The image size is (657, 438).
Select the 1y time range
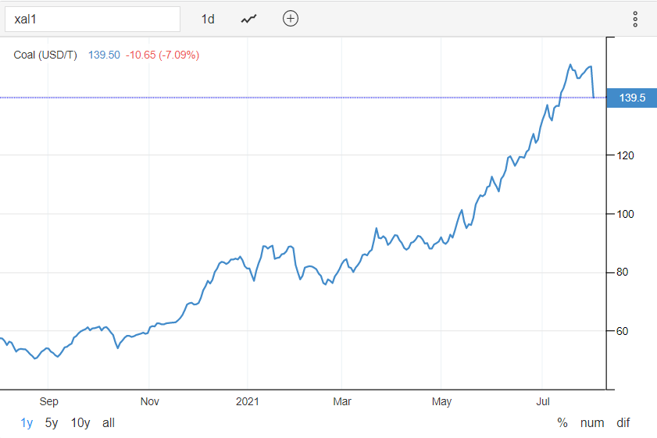(27, 422)
